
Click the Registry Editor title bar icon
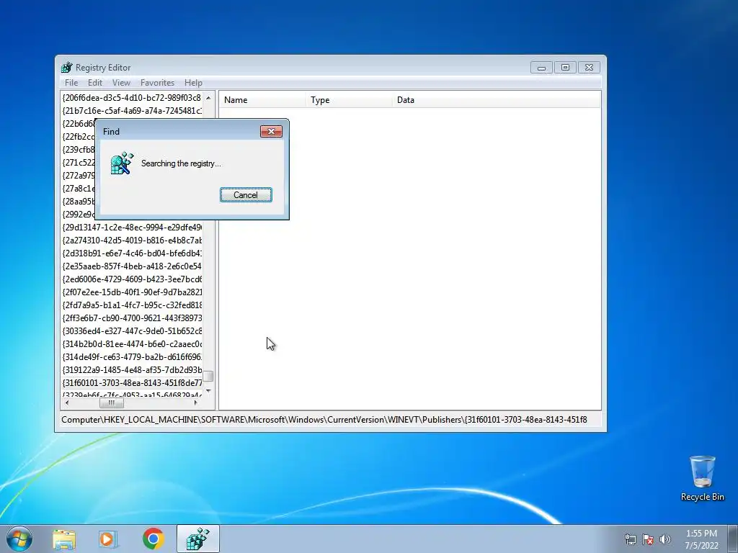[x=67, y=67]
